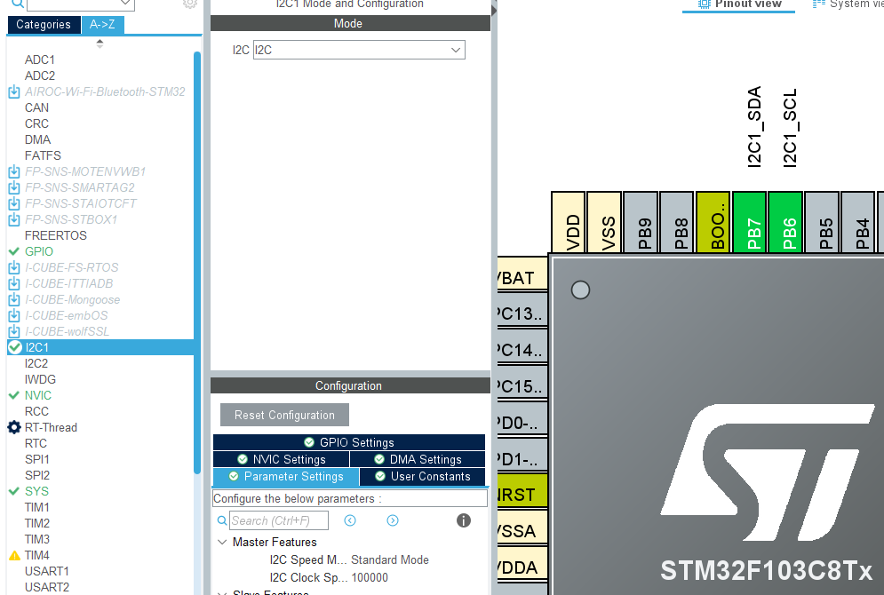Select CAN peripheral
The height and width of the screenshot is (595, 884).
[36, 107]
